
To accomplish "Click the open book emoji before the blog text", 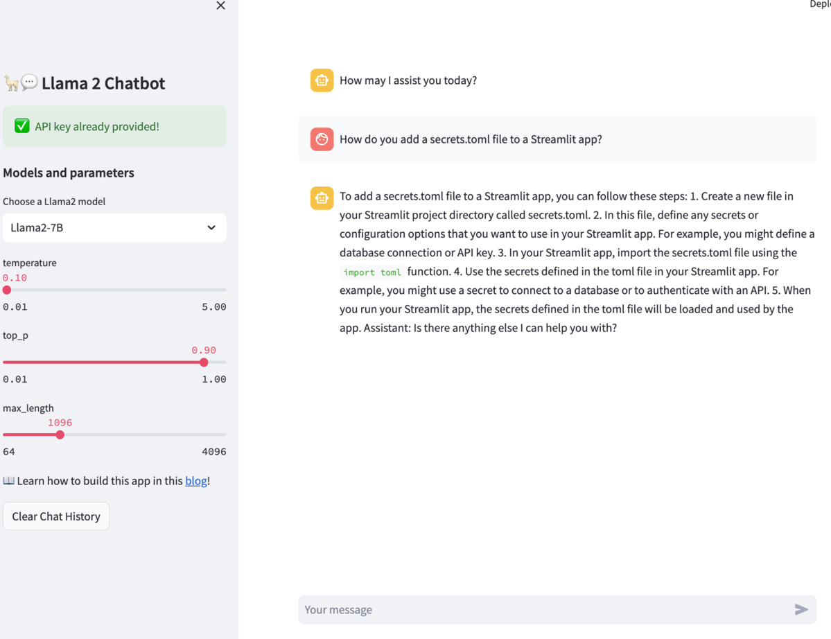I will pyautogui.click(x=9, y=480).
